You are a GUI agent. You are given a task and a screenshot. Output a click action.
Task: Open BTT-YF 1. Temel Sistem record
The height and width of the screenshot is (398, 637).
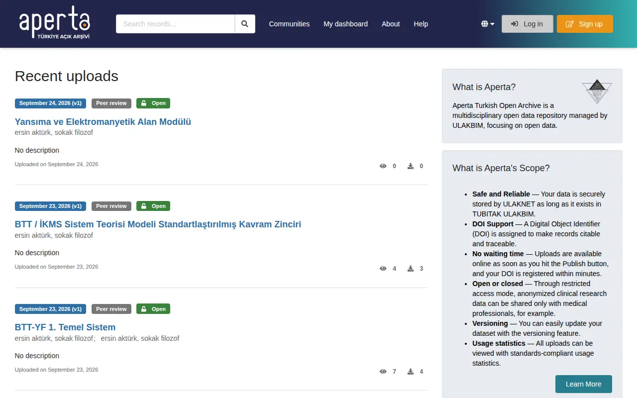[65, 327]
